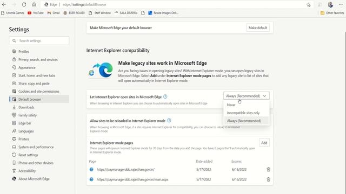
Task: Open Gmail bookmark
Action: (54, 13)
